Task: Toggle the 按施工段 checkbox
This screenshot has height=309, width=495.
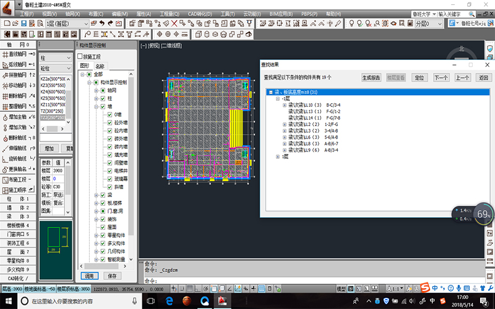Action: 80,56
